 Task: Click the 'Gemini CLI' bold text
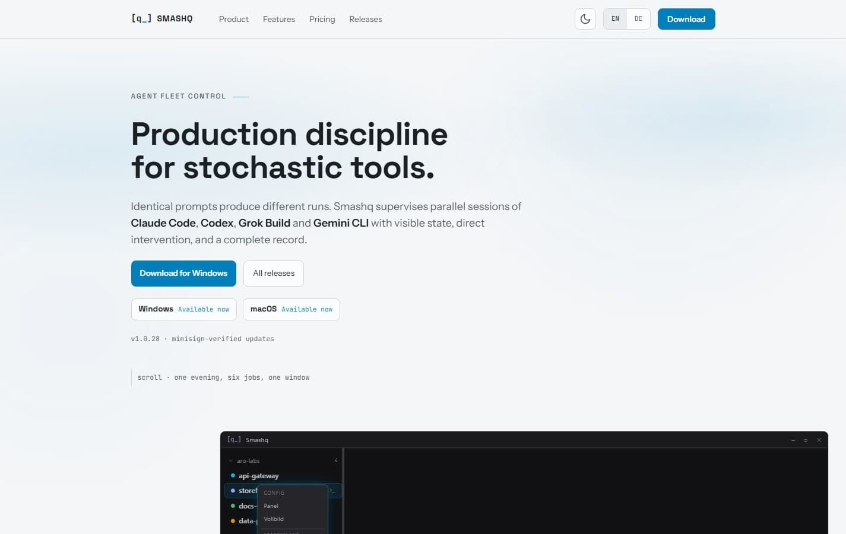341,223
